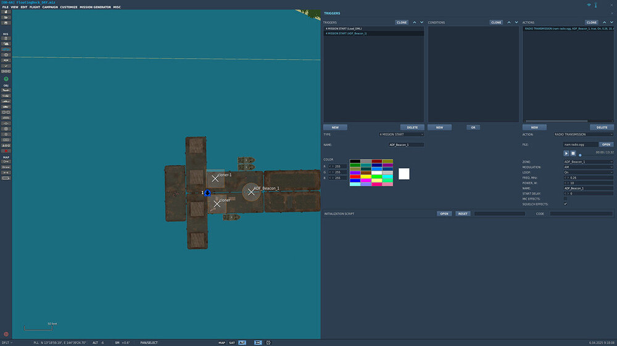This screenshot has width=617, height=346.
Task: Click RESET for the initialization script
Action: pyautogui.click(x=463, y=214)
